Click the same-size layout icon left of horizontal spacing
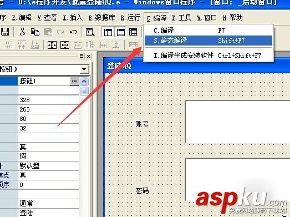The height and width of the screenshot is (217, 290). (x=90, y=45)
